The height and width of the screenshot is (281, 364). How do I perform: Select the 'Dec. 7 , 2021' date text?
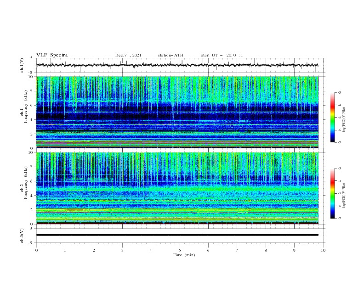coord(128,55)
